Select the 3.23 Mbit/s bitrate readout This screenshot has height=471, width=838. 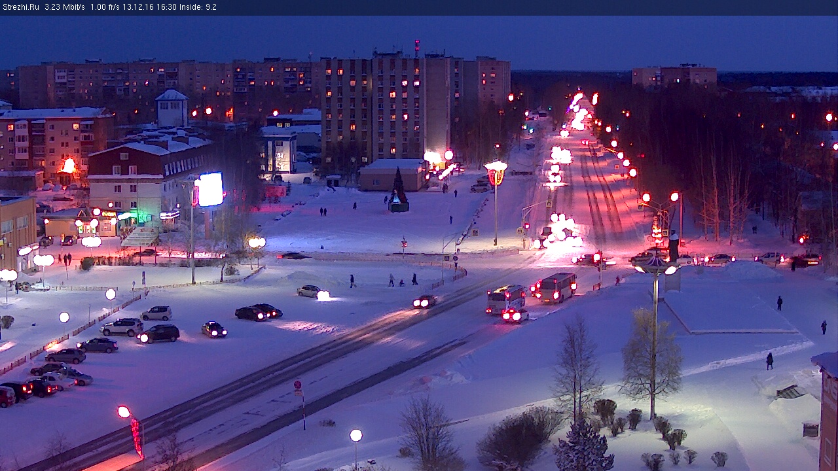65,7
